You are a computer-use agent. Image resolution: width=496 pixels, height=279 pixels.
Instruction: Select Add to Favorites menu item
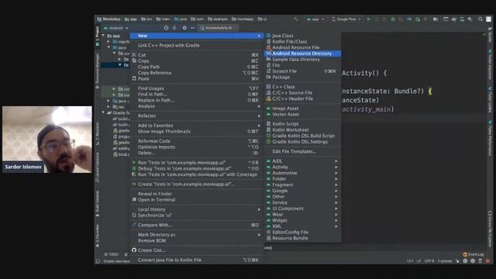[x=197, y=126]
